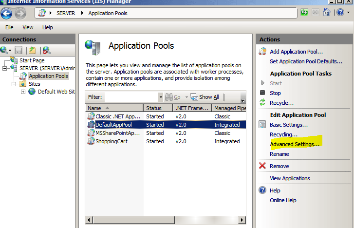Click the MSSharePointAppPool row icon
The image size is (354, 228).
coord(91,133)
